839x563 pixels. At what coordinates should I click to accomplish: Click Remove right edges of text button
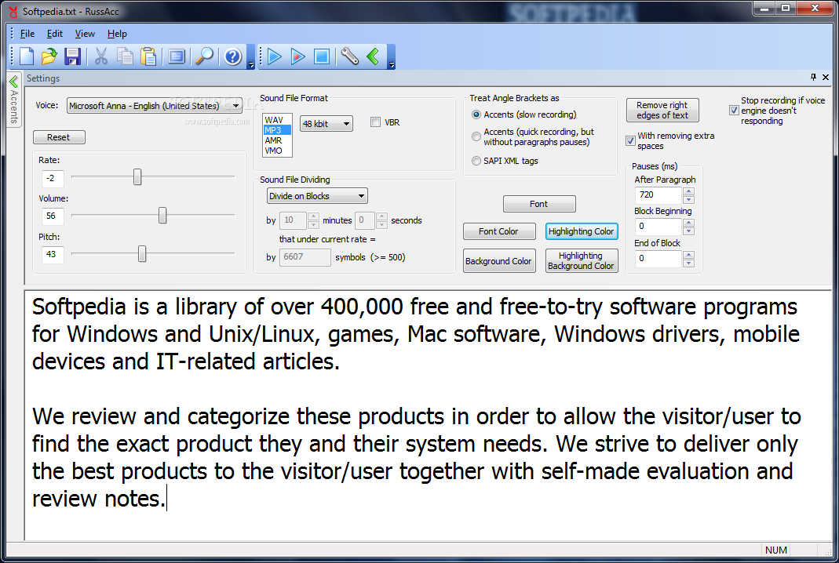pyautogui.click(x=662, y=110)
